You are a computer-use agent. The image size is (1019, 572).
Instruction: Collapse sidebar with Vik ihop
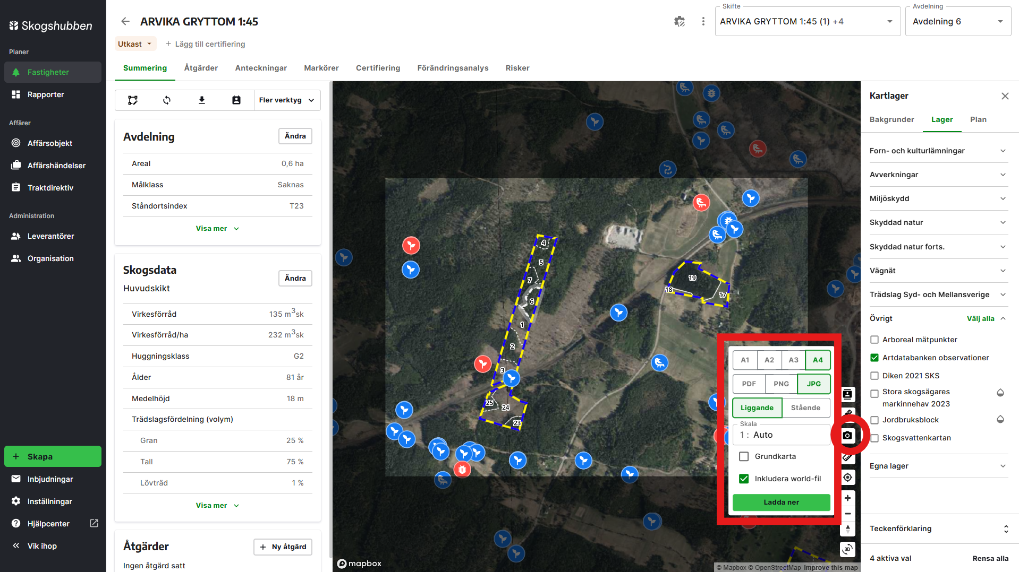pyautogui.click(x=53, y=546)
